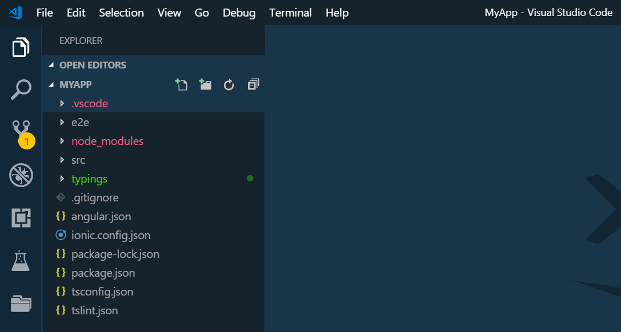Open the Terminal menu

click(x=290, y=13)
